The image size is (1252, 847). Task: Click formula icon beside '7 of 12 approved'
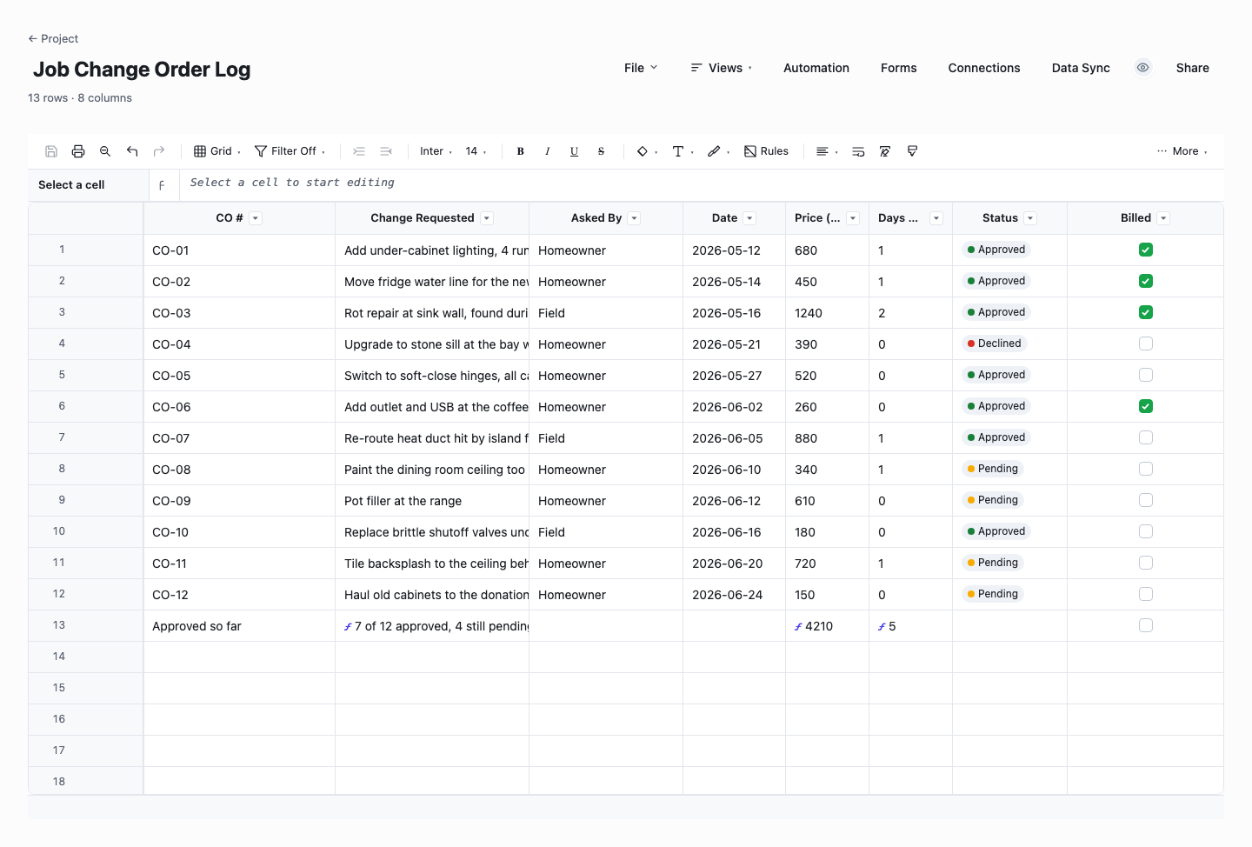point(348,627)
